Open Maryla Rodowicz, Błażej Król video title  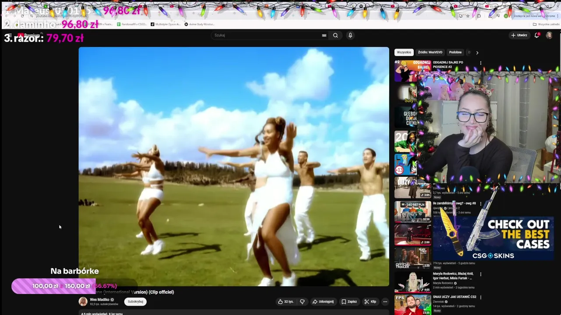pos(453,276)
